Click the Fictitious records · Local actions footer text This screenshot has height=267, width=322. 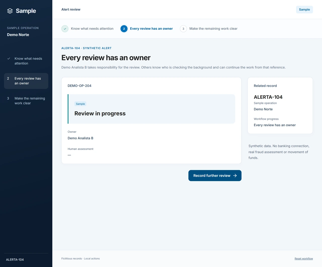(x=80, y=259)
